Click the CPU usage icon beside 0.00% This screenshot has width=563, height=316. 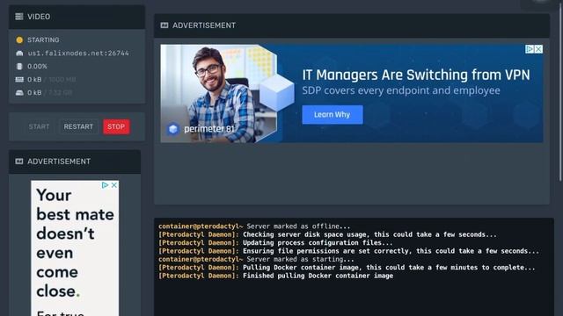point(19,67)
